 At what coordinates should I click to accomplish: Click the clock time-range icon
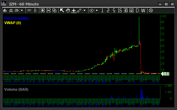pos(92,11)
